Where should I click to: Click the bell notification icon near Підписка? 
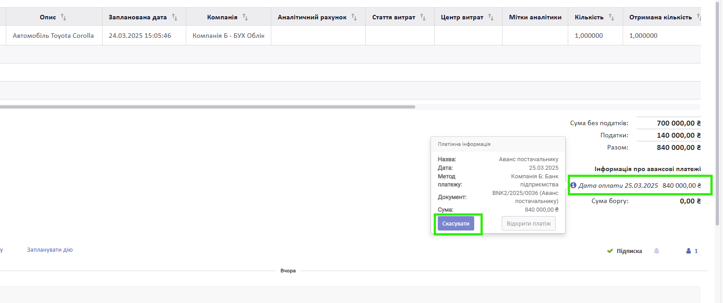tap(656, 251)
